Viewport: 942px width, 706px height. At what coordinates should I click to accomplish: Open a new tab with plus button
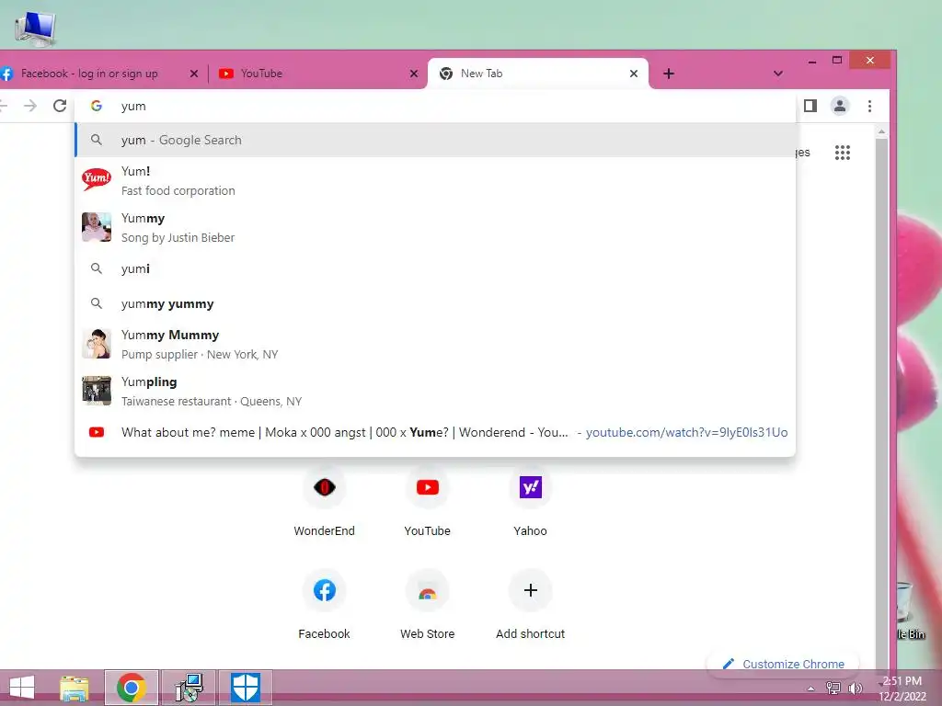(x=669, y=74)
